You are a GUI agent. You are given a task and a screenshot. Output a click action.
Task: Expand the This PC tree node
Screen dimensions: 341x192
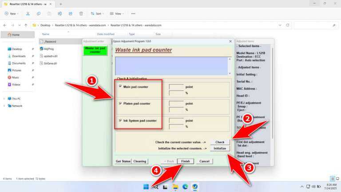[4, 99]
